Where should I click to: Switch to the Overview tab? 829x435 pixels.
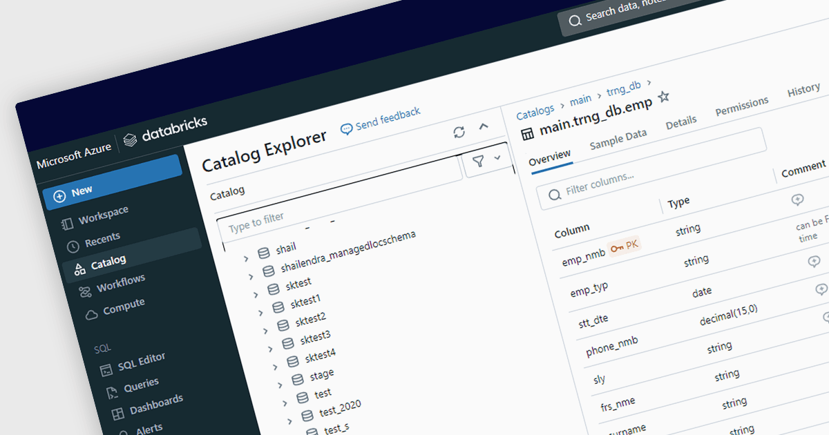[550, 158]
